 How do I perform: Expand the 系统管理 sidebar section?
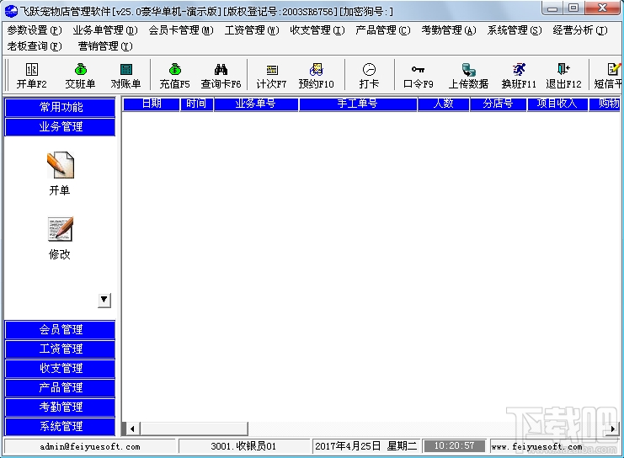tap(60, 426)
